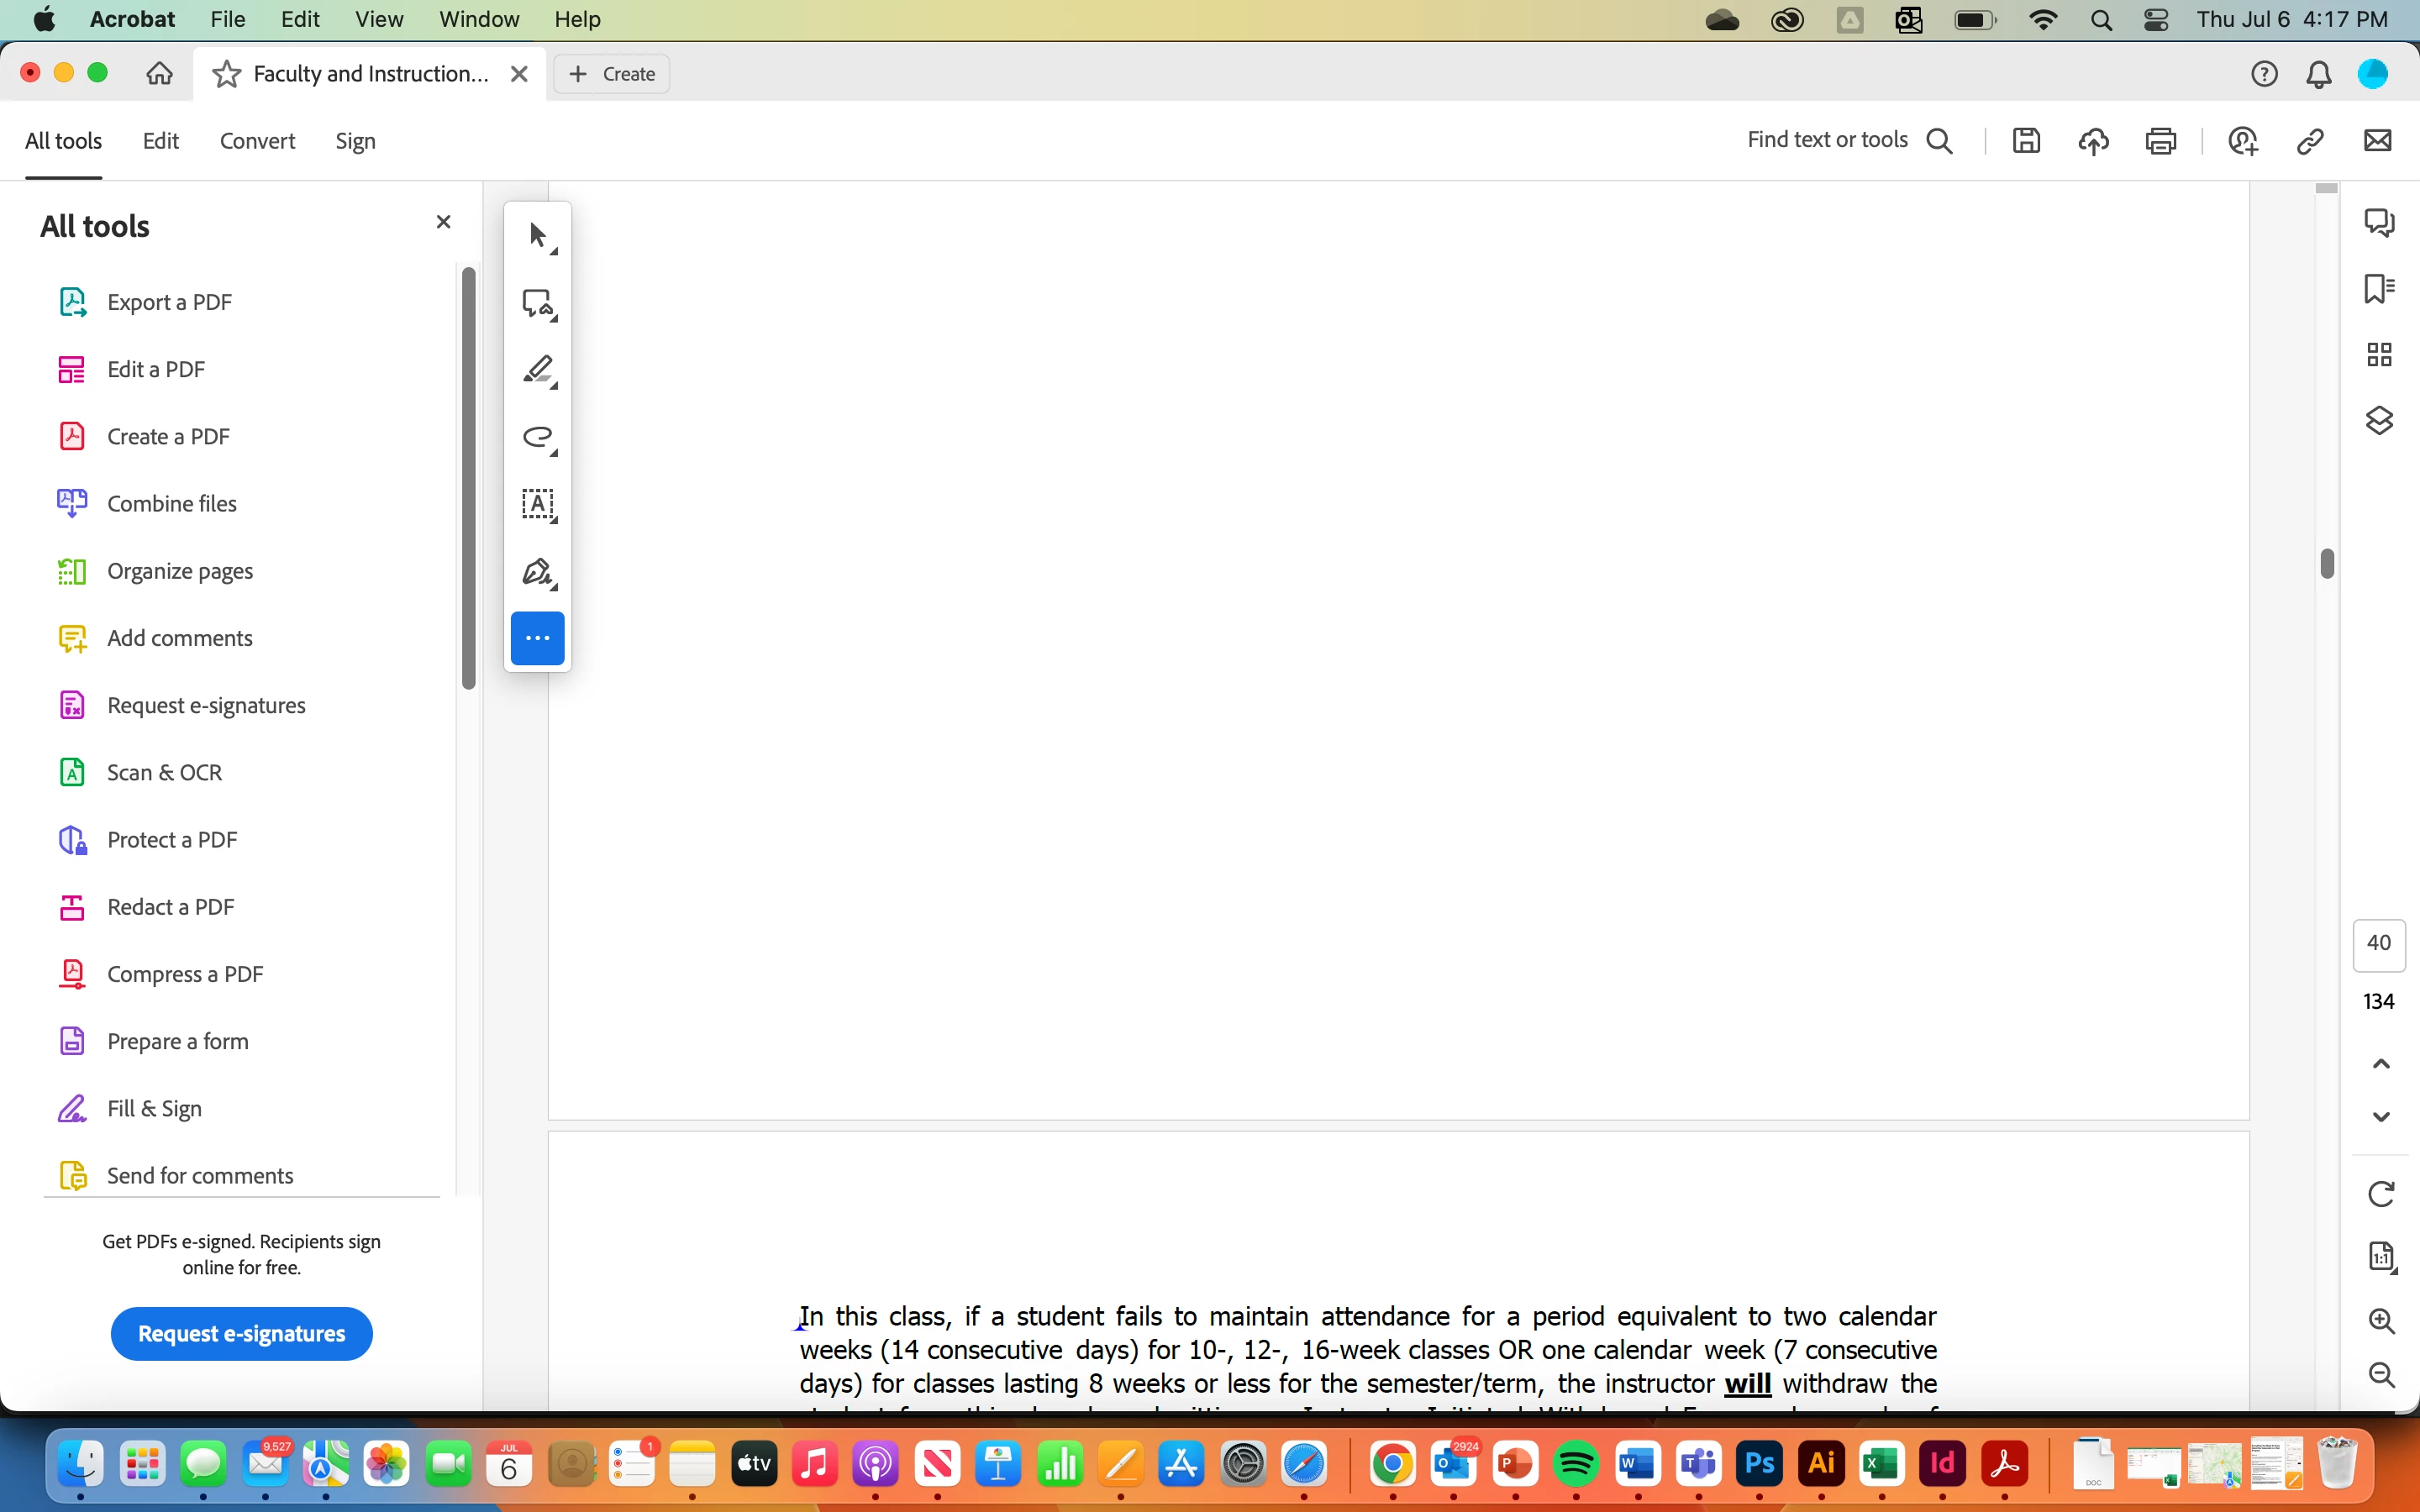Open the notifications bell
This screenshot has height=1512, width=2420.
2319,74
